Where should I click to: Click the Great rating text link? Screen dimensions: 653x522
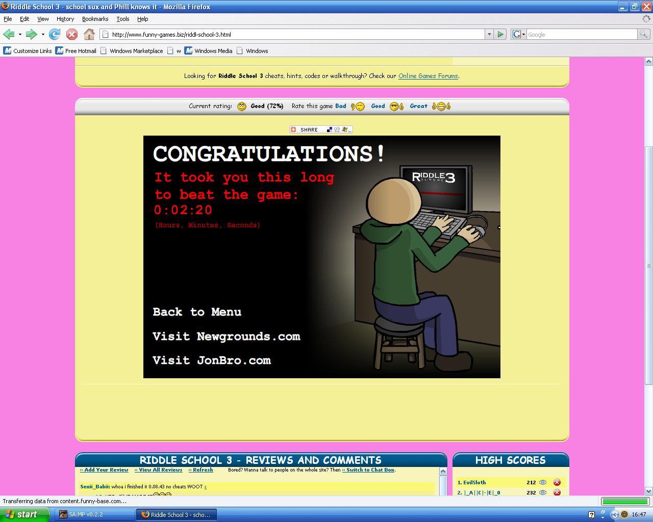click(419, 106)
